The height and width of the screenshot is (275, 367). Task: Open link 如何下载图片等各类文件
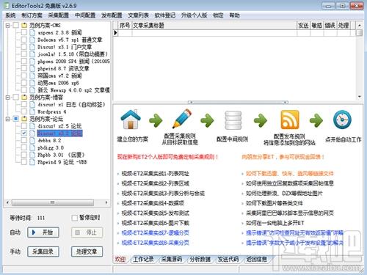275,203
